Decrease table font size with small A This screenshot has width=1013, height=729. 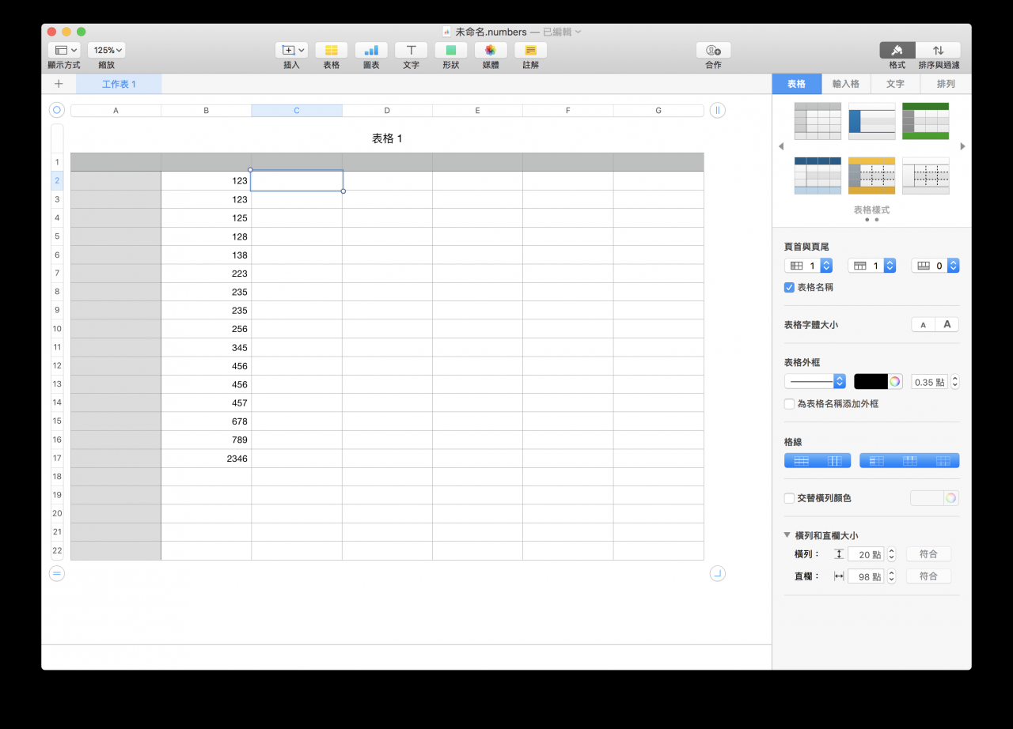[x=923, y=325]
